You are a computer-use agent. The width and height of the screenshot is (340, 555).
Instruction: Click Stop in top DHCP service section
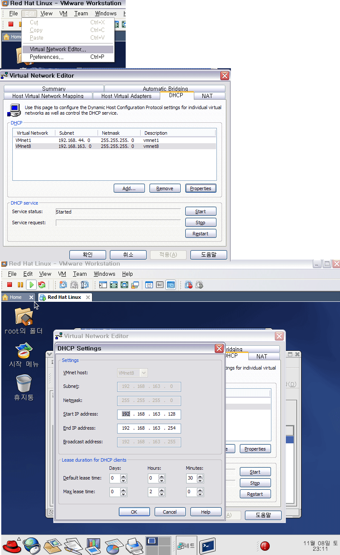[x=201, y=223]
